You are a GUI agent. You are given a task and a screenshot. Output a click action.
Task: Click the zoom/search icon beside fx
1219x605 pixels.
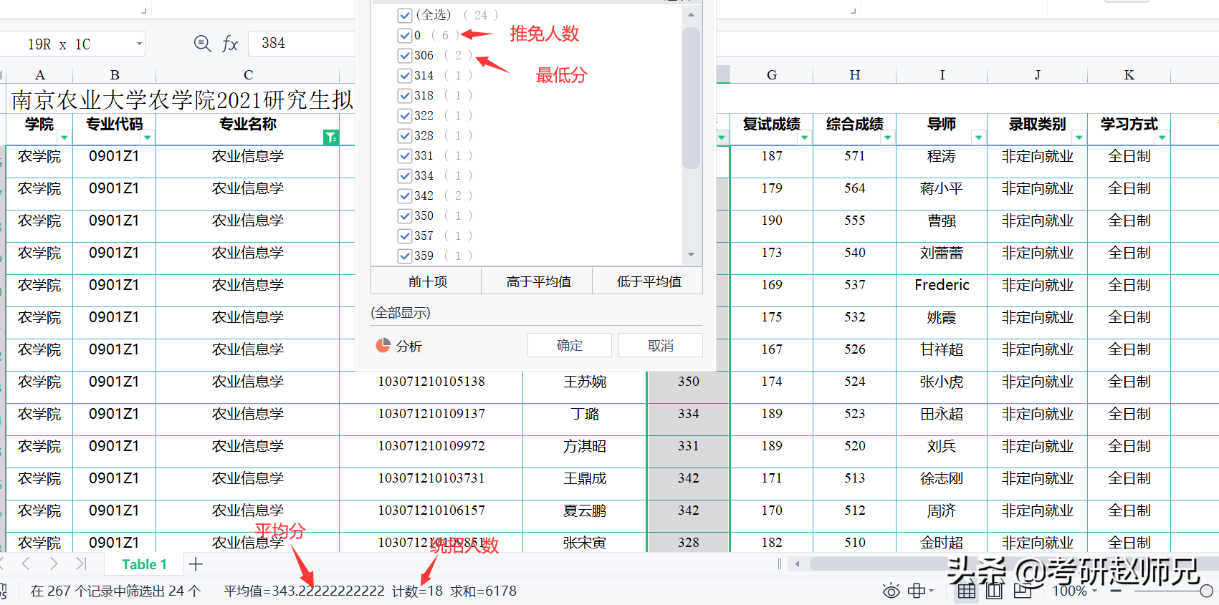pos(203,44)
